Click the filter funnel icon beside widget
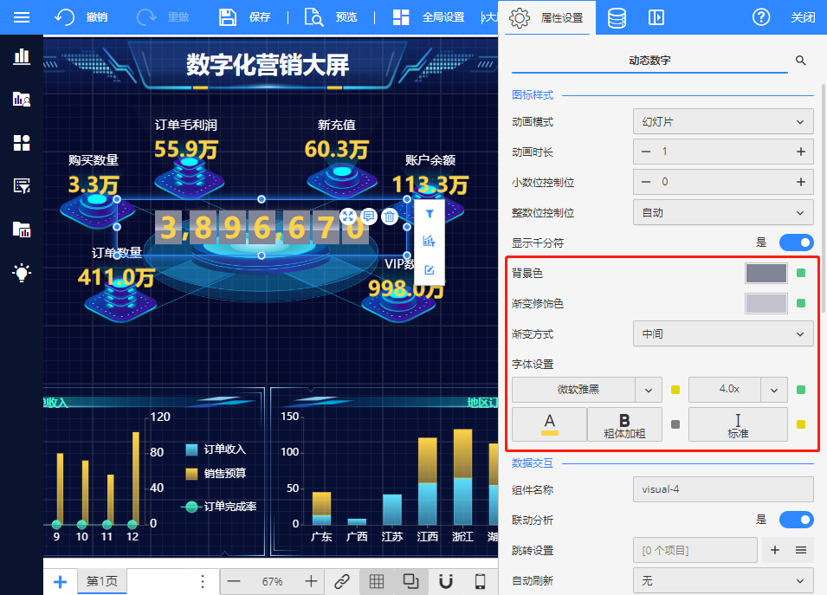The width and height of the screenshot is (827, 595). pos(430,212)
